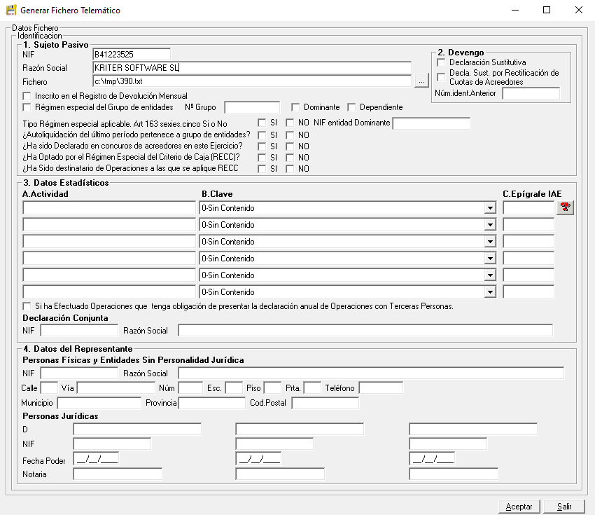595x515 pixels.
Task: Minimize the Generar Fichero Telemático window
Action: tap(515, 10)
